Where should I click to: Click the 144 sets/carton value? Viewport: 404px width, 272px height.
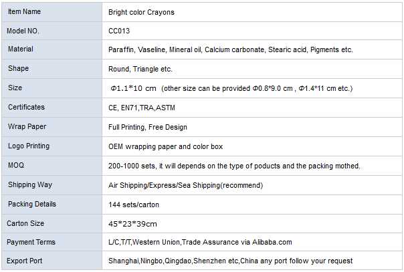[133, 205]
